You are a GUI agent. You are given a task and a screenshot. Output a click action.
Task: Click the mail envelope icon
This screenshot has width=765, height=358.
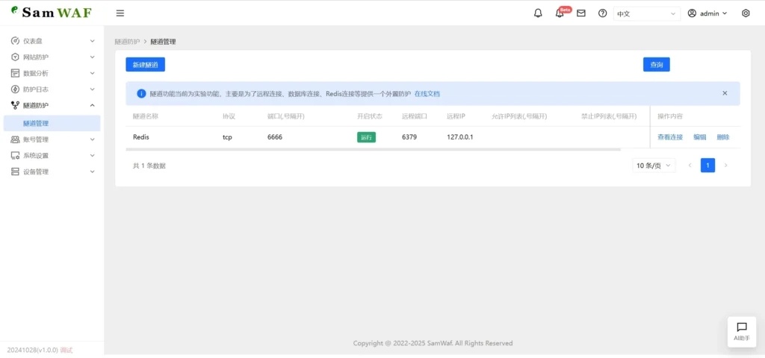click(x=581, y=13)
